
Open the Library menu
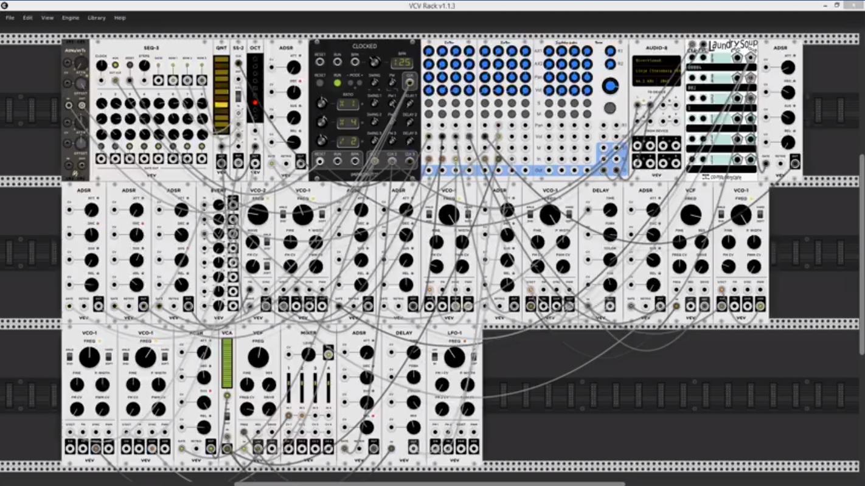coord(97,18)
